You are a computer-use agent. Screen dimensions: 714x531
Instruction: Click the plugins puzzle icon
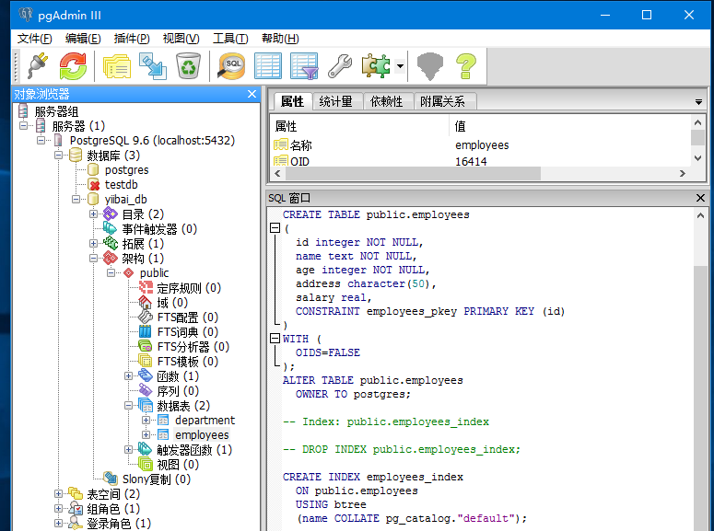(x=376, y=66)
